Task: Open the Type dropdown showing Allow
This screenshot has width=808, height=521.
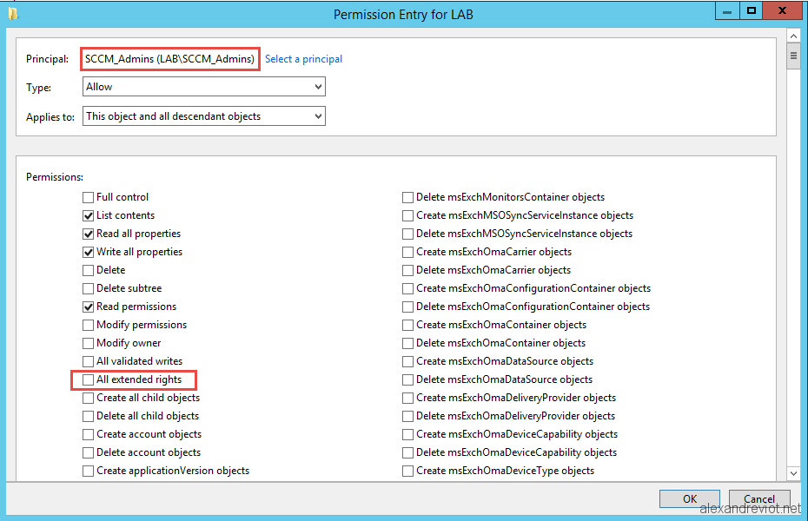Action: coord(204,87)
